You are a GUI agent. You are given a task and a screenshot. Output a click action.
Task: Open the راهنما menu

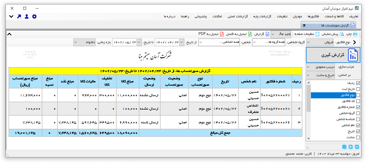click(185, 16)
